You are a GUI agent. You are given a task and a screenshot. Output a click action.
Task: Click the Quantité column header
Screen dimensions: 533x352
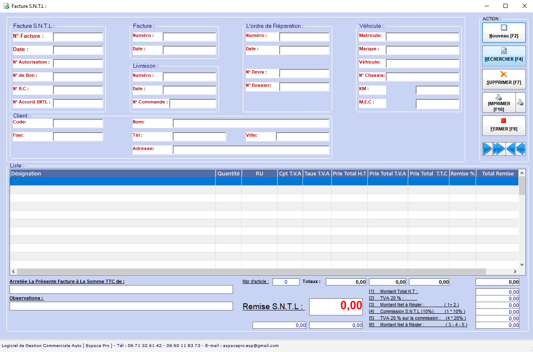click(x=228, y=173)
